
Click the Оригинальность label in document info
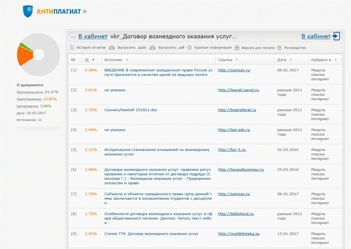tap(30, 92)
